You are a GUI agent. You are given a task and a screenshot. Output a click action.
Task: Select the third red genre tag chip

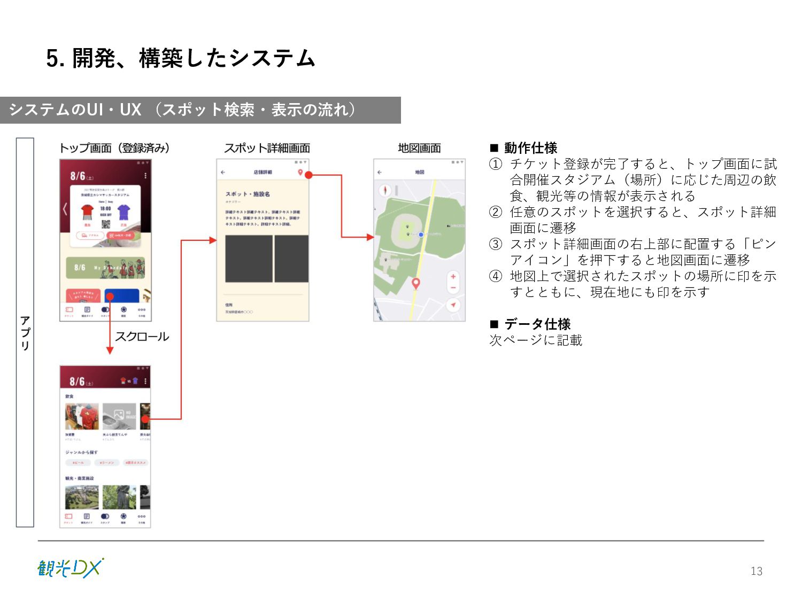[136, 463]
